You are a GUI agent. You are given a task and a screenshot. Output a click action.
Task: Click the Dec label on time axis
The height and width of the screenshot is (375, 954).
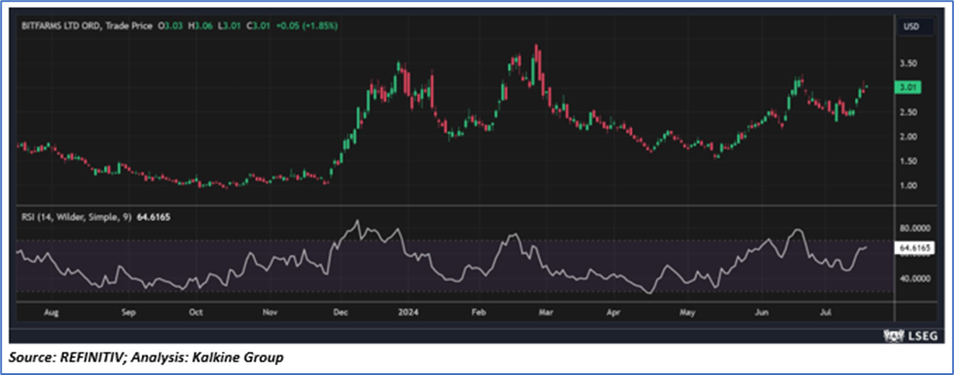[x=341, y=313]
